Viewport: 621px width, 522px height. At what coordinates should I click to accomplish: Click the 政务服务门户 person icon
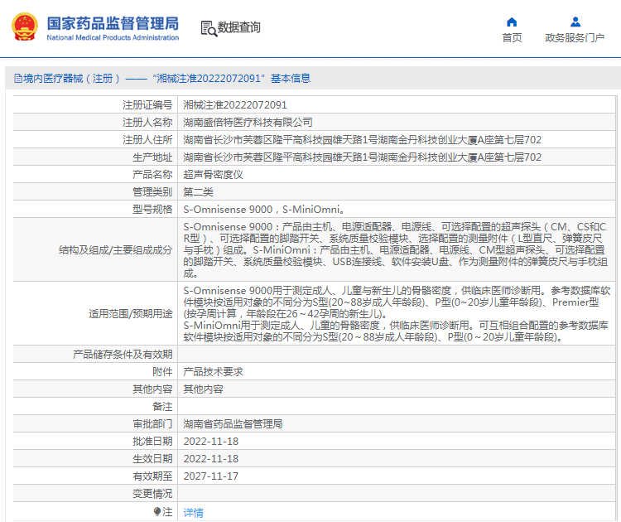click(575, 22)
